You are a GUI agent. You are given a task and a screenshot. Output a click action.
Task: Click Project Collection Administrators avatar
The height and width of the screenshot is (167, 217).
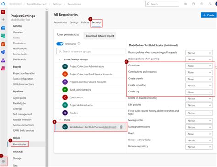(x=65, y=66)
